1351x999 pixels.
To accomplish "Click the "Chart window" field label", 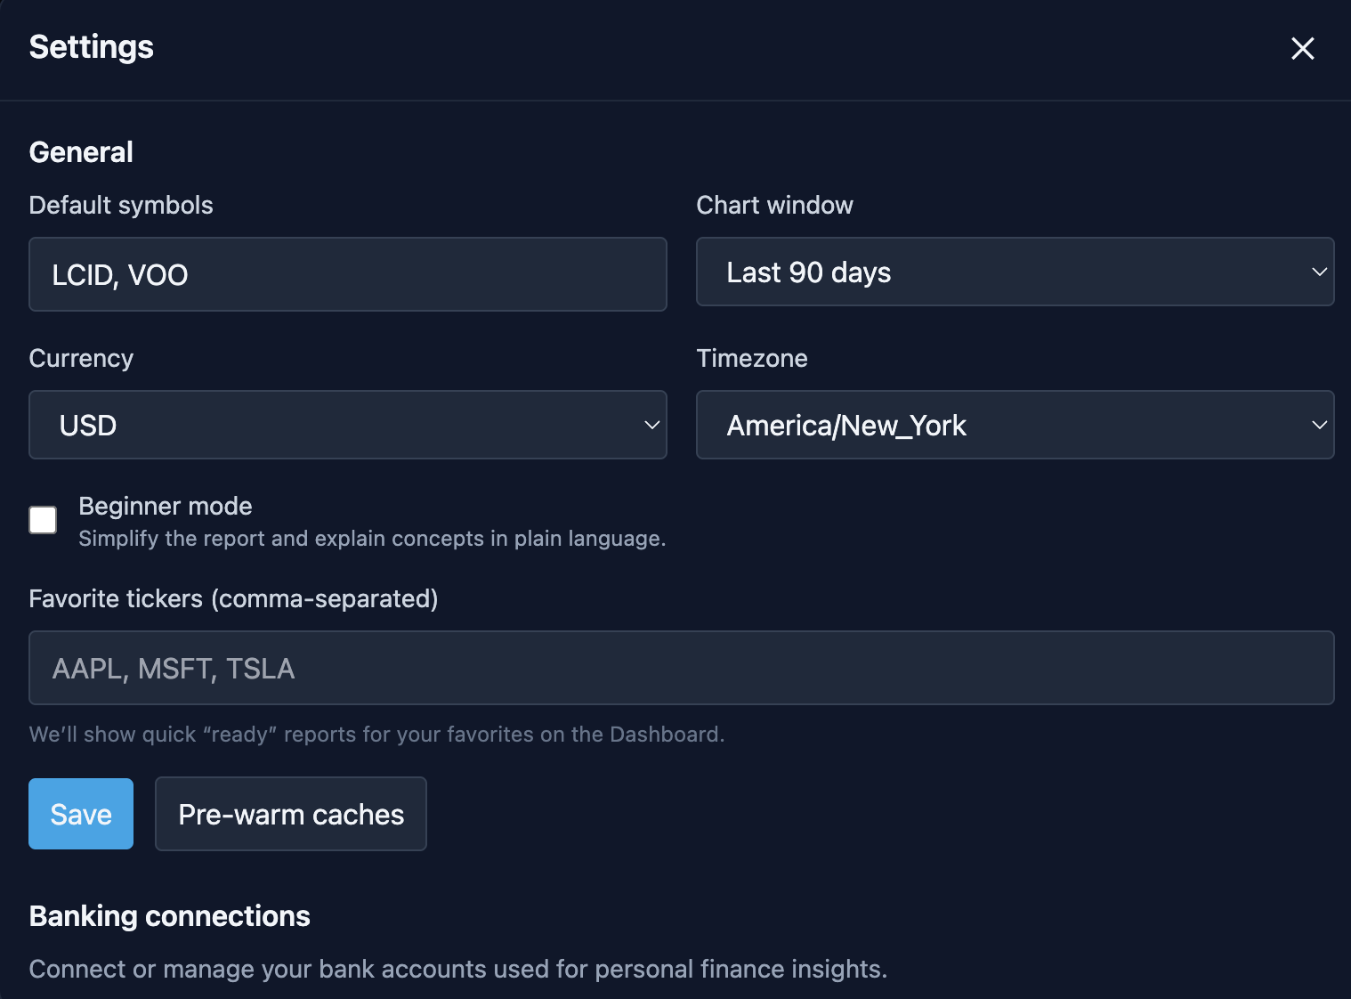I will pos(774,205).
